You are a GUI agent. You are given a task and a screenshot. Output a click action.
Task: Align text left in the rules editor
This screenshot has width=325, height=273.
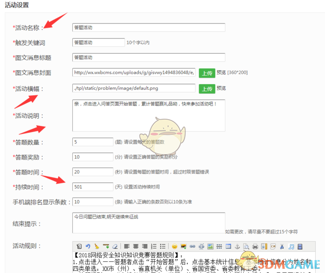[x=127, y=246]
